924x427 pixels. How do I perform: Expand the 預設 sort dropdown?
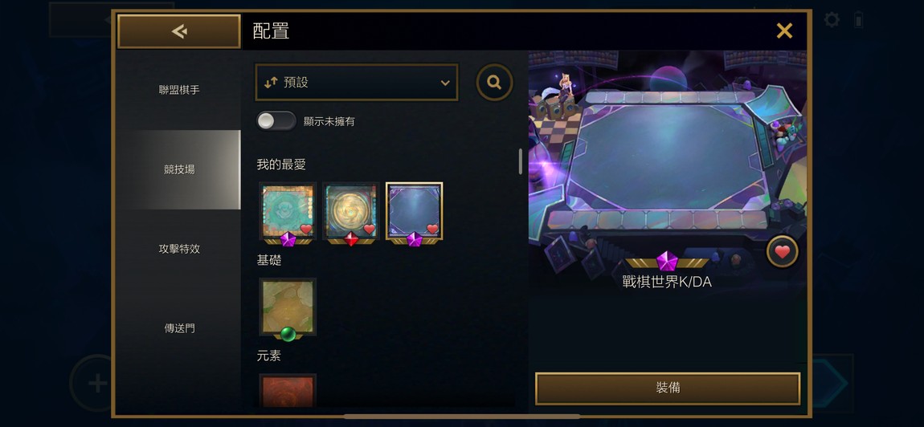point(357,83)
